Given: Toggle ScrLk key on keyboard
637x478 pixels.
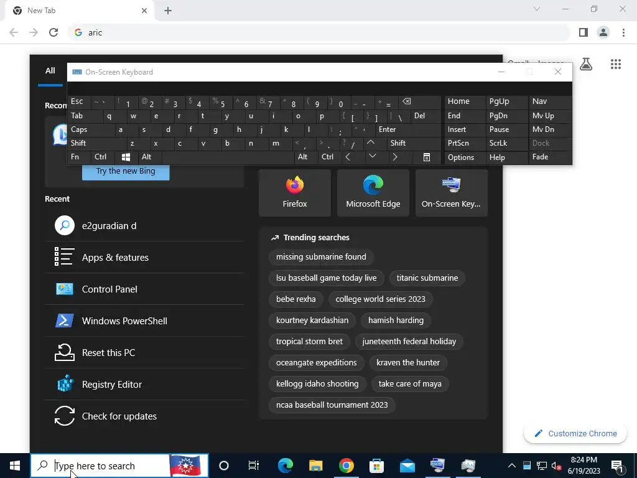Looking at the screenshot, I should coord(507,143).
